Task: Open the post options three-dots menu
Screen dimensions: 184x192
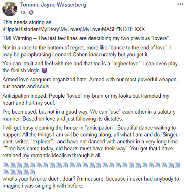Action: coord(180,4)
